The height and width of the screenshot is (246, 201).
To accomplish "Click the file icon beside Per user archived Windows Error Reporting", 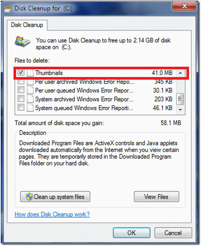I will 30,82.
